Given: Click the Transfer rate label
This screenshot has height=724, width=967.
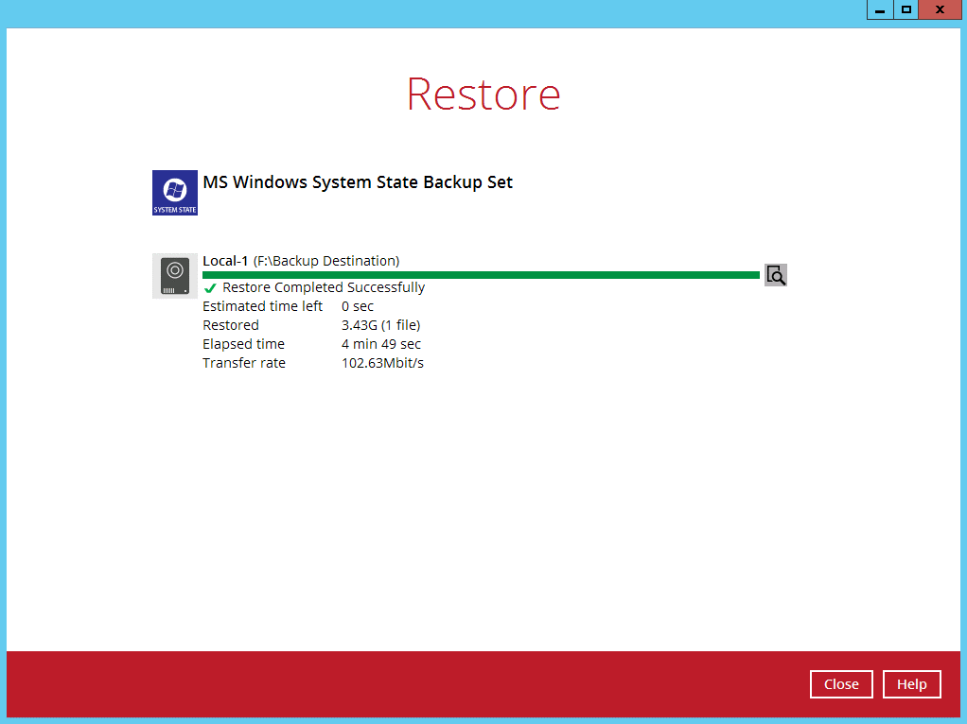Looking at the screenshot, I should coord(243,363).
